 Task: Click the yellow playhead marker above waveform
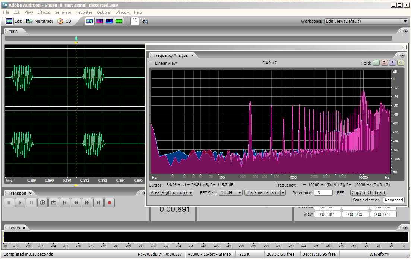76,43
